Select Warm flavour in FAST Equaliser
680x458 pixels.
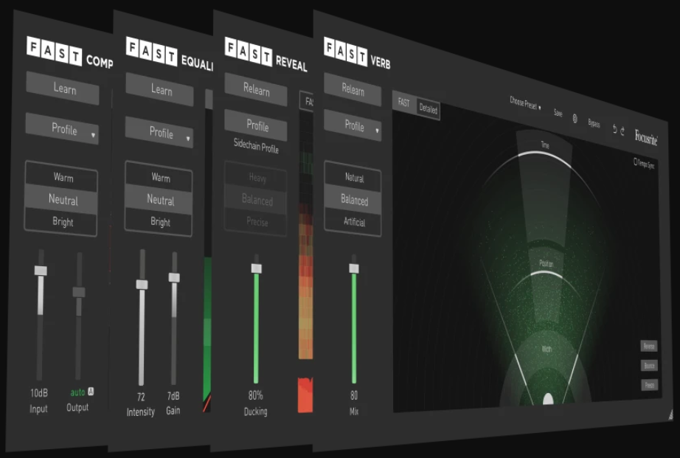point(159,178)
